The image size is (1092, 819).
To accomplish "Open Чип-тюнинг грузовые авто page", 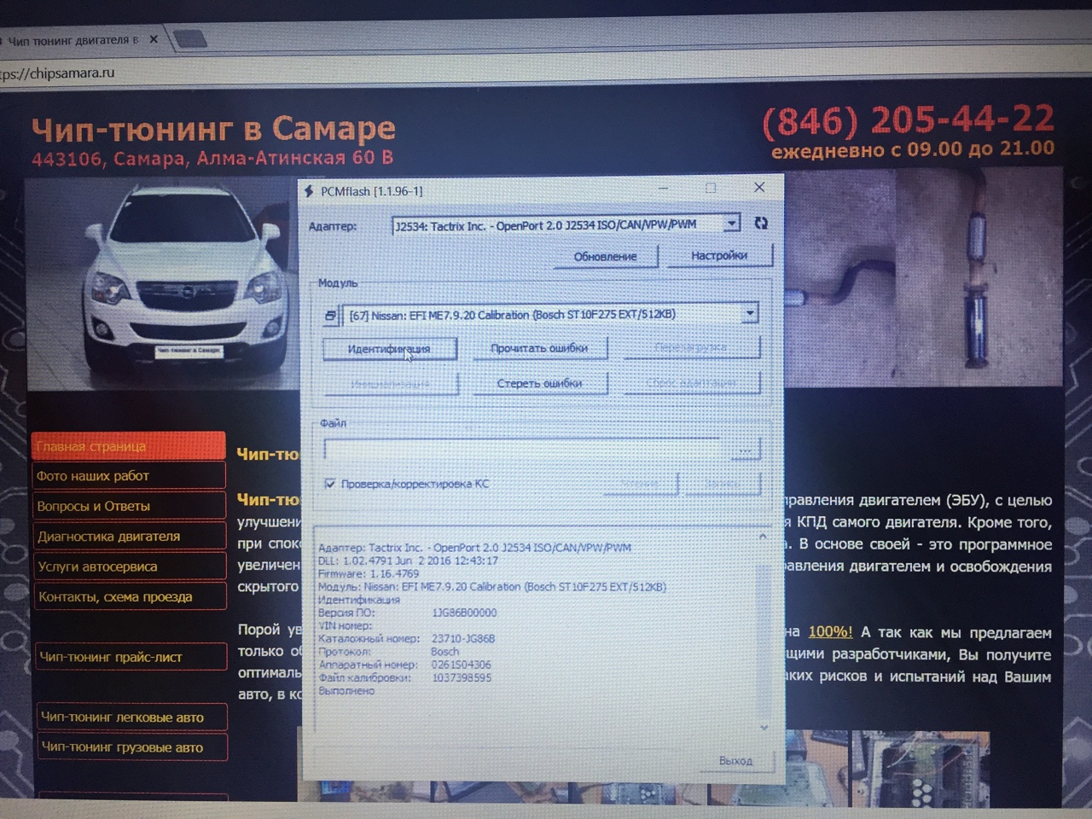I will 131,747.
